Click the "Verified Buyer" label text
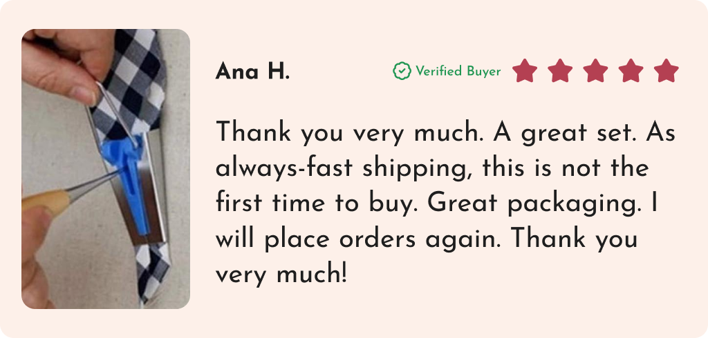Screen dimensions: 708x338 coord(458,71)
